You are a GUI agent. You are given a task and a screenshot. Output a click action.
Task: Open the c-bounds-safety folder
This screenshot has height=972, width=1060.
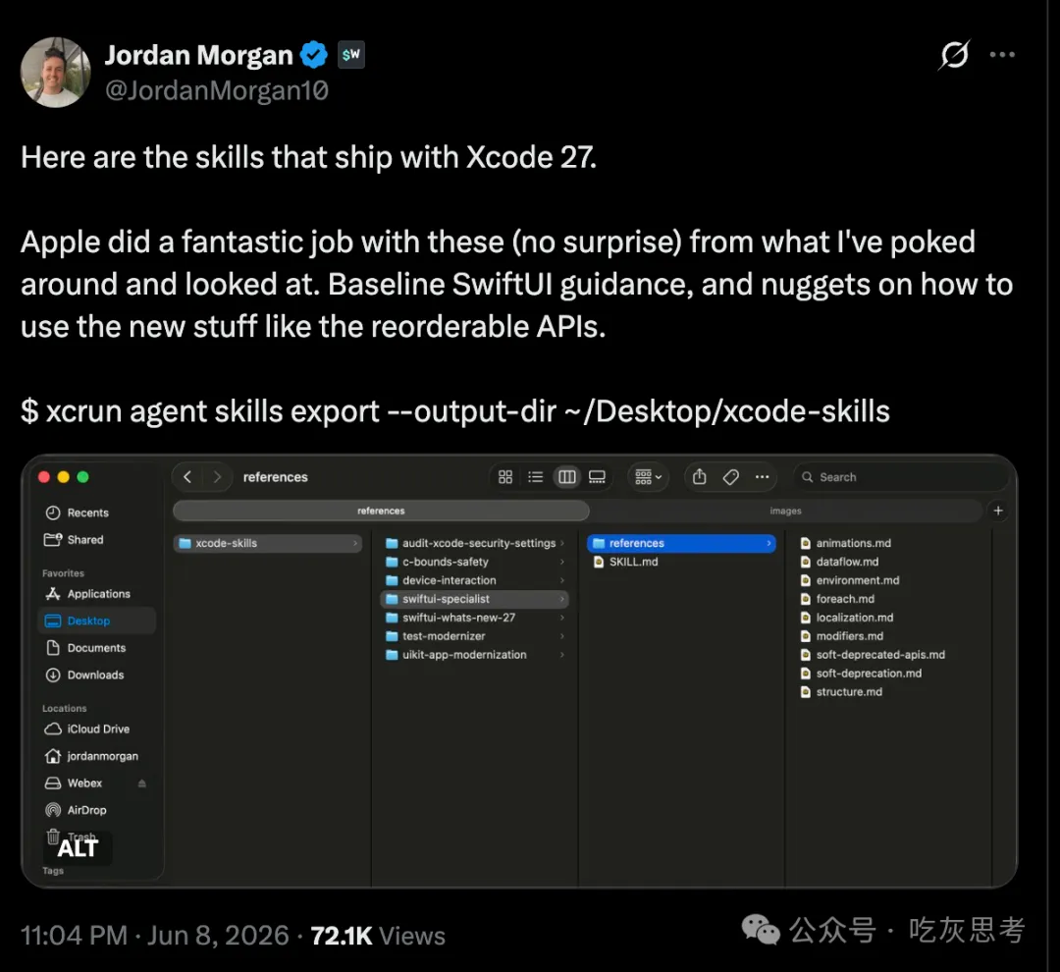tap(475, 562)
